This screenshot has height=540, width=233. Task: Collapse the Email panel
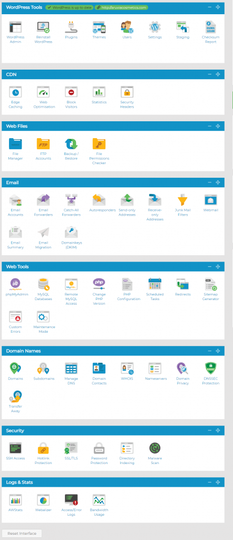(x=210, y=182)
